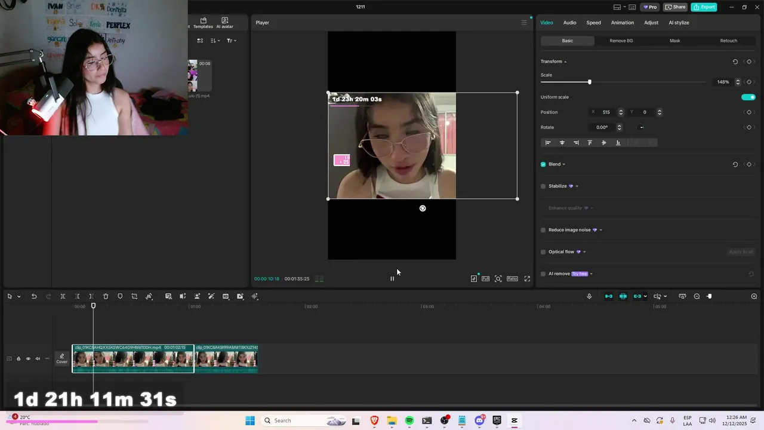Start voice-over recording with microphone icon
Screen dimensions: 764x430
pyautogui.click(x=589, y=296)
